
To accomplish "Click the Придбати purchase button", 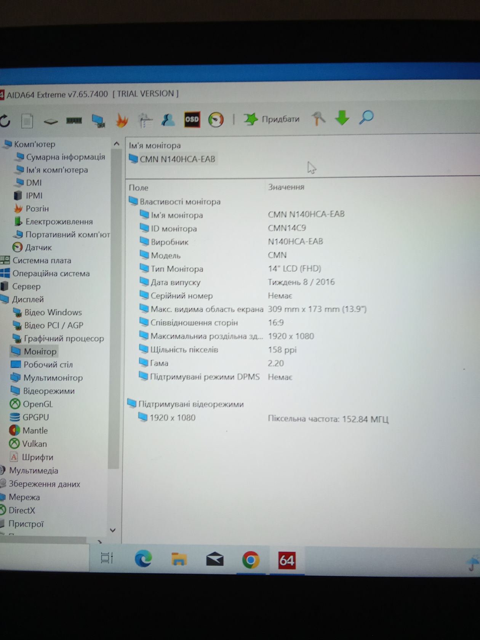I will coord(272,119).
